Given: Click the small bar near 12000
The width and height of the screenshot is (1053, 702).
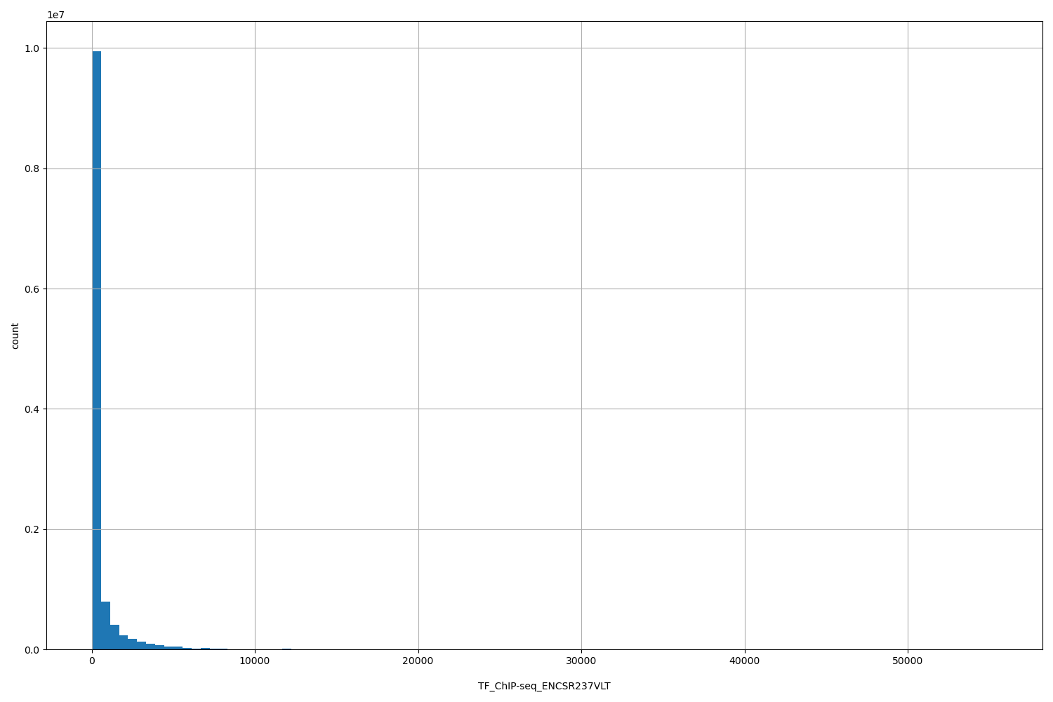Looking at the screenshot, I should (286, 649).
